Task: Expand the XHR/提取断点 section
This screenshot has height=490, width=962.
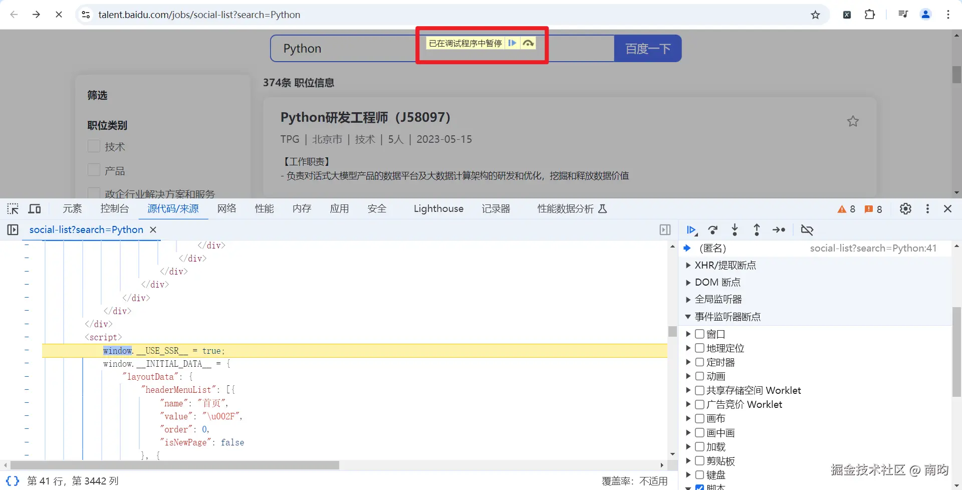Action: [x=688, y=265]
